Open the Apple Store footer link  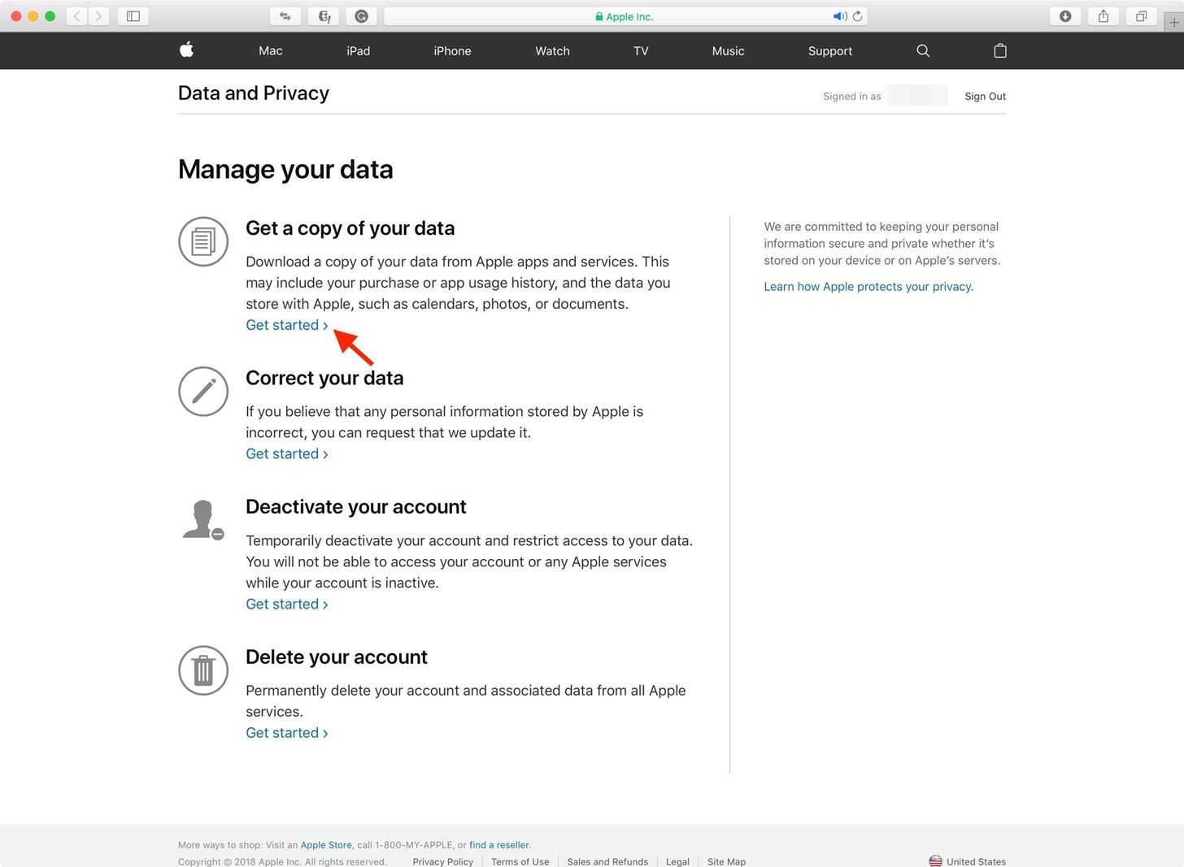pos(326,845)
